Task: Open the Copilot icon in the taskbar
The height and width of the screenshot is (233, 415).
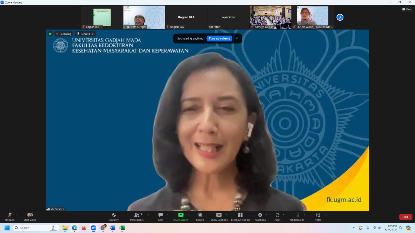Action: click(408, 228)
